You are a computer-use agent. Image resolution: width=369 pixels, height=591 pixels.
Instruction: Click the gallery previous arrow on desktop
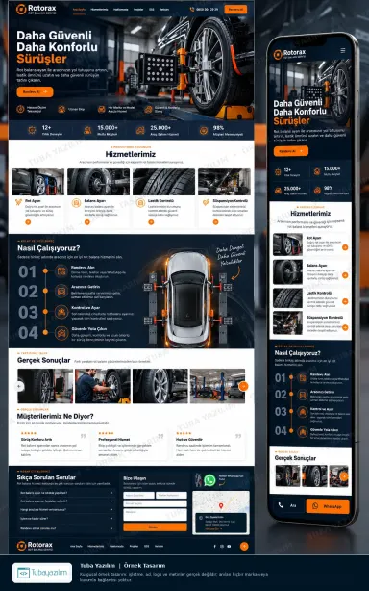(19, 386)
